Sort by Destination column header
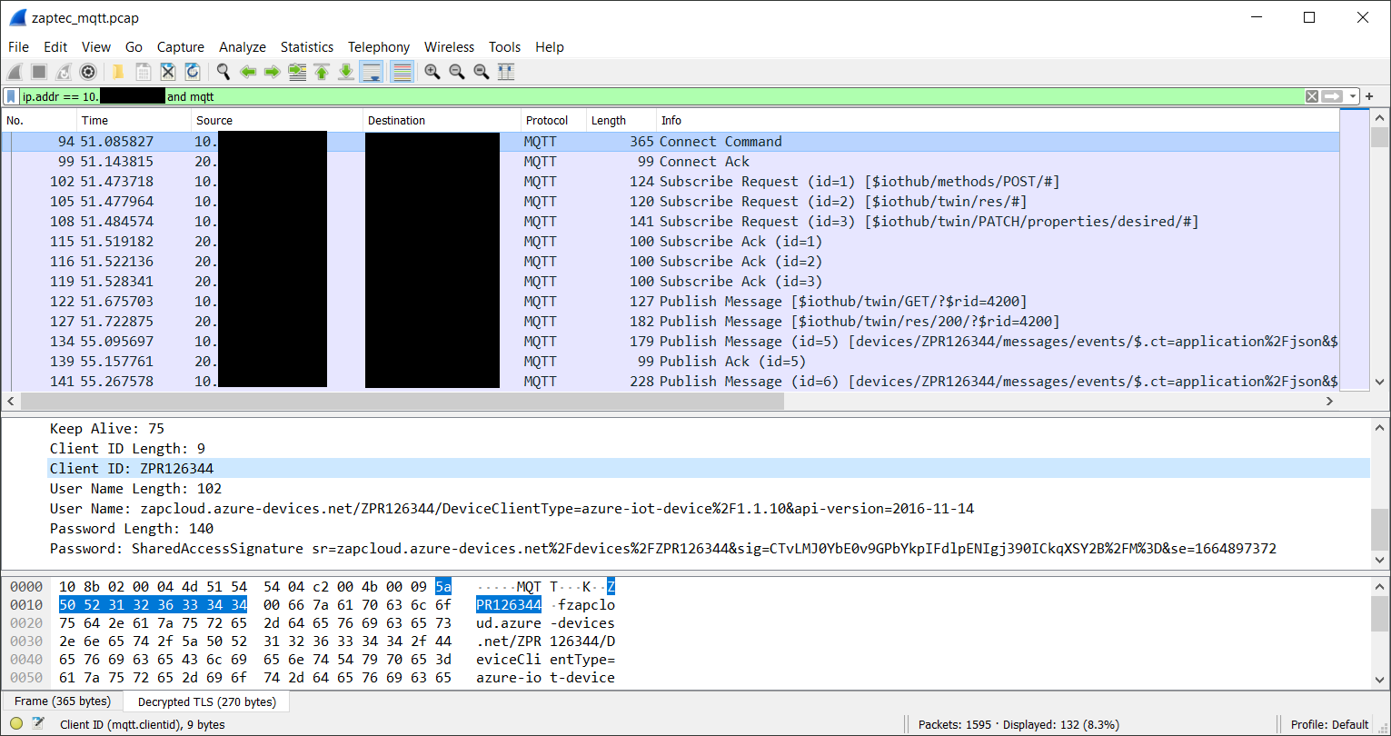The image size is (1391, 736). tap(442, 120)
